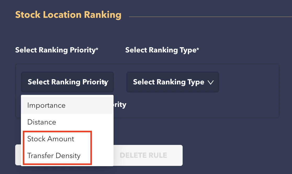Screen dimensions: 292x174
Task: Click the partially hidden text ending in "ority"
Action: (120, 105)
